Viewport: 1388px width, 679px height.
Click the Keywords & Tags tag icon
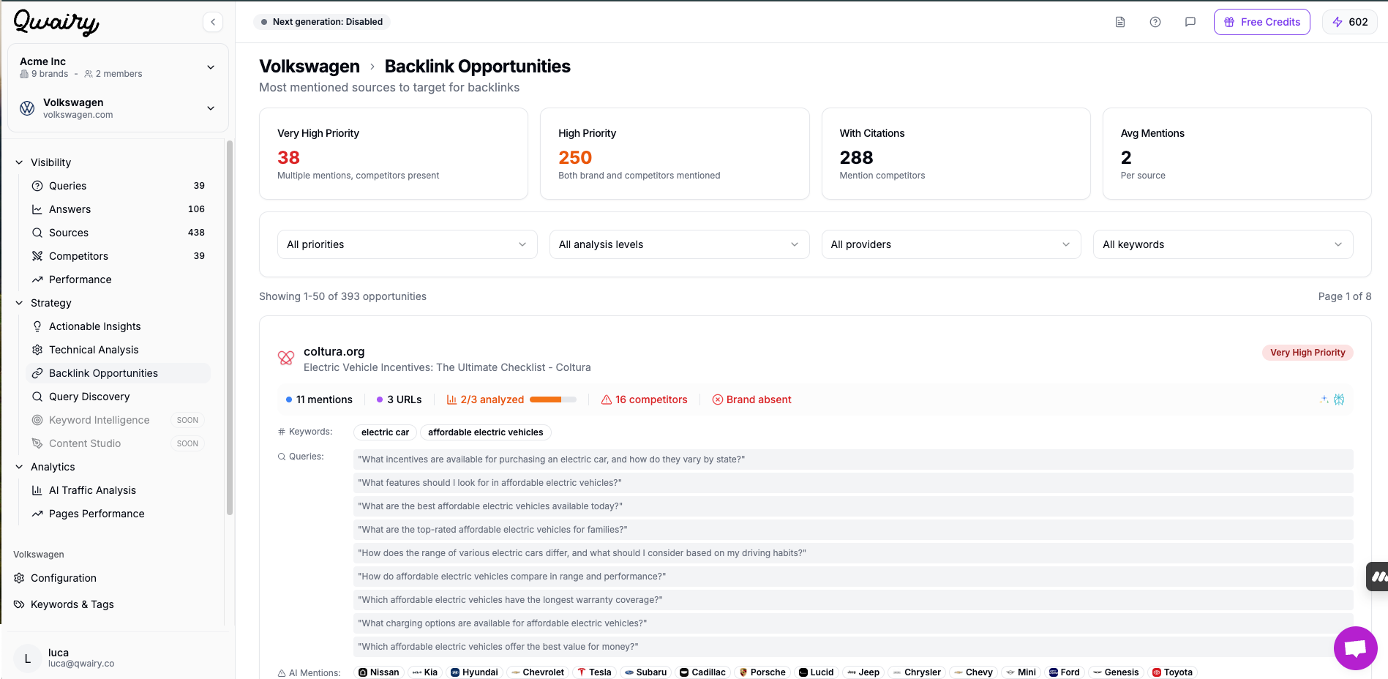(19, 604)
